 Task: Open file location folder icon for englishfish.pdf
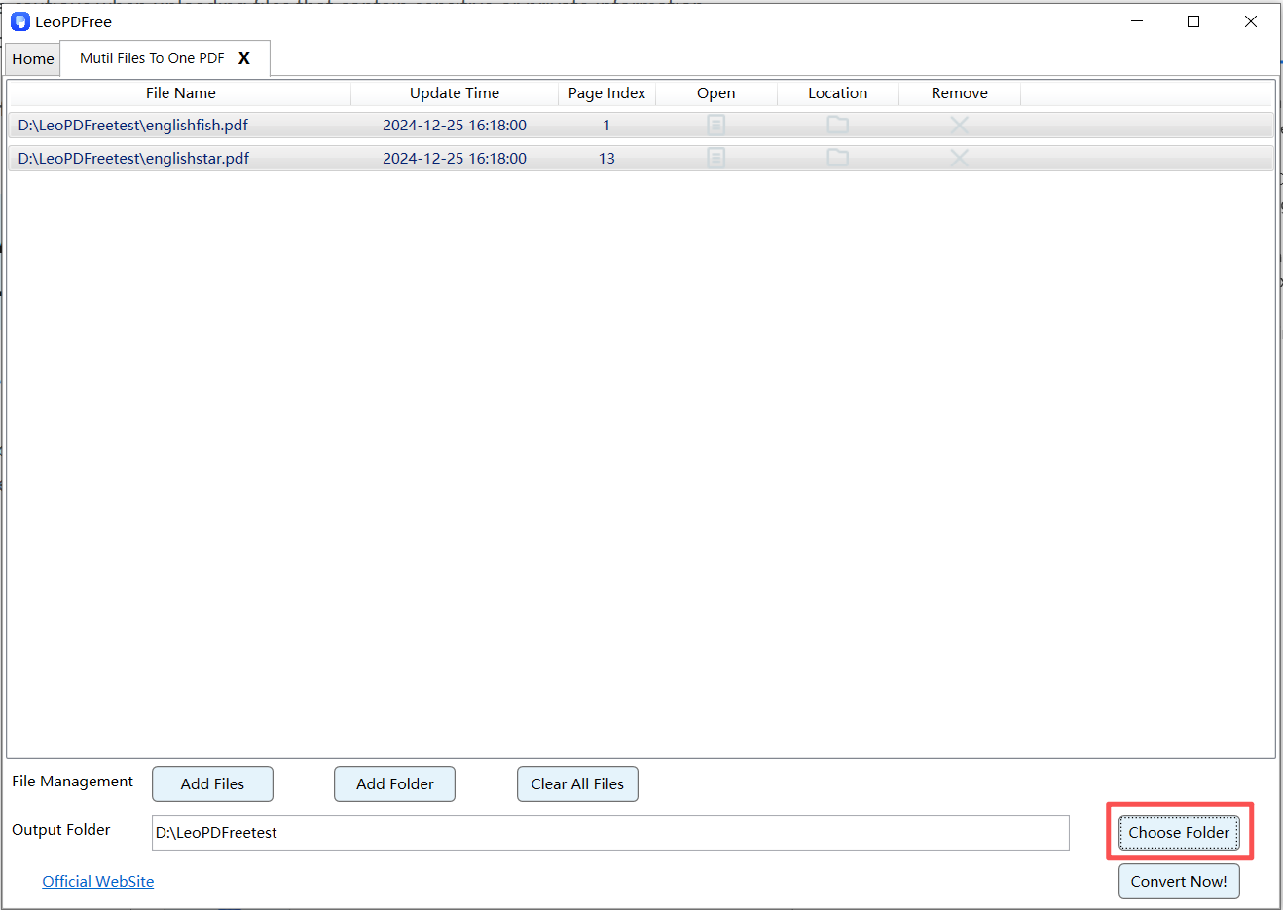[837, 125]
